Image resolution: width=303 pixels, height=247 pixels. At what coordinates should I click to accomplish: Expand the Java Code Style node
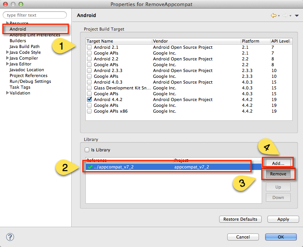coord(7,52)
